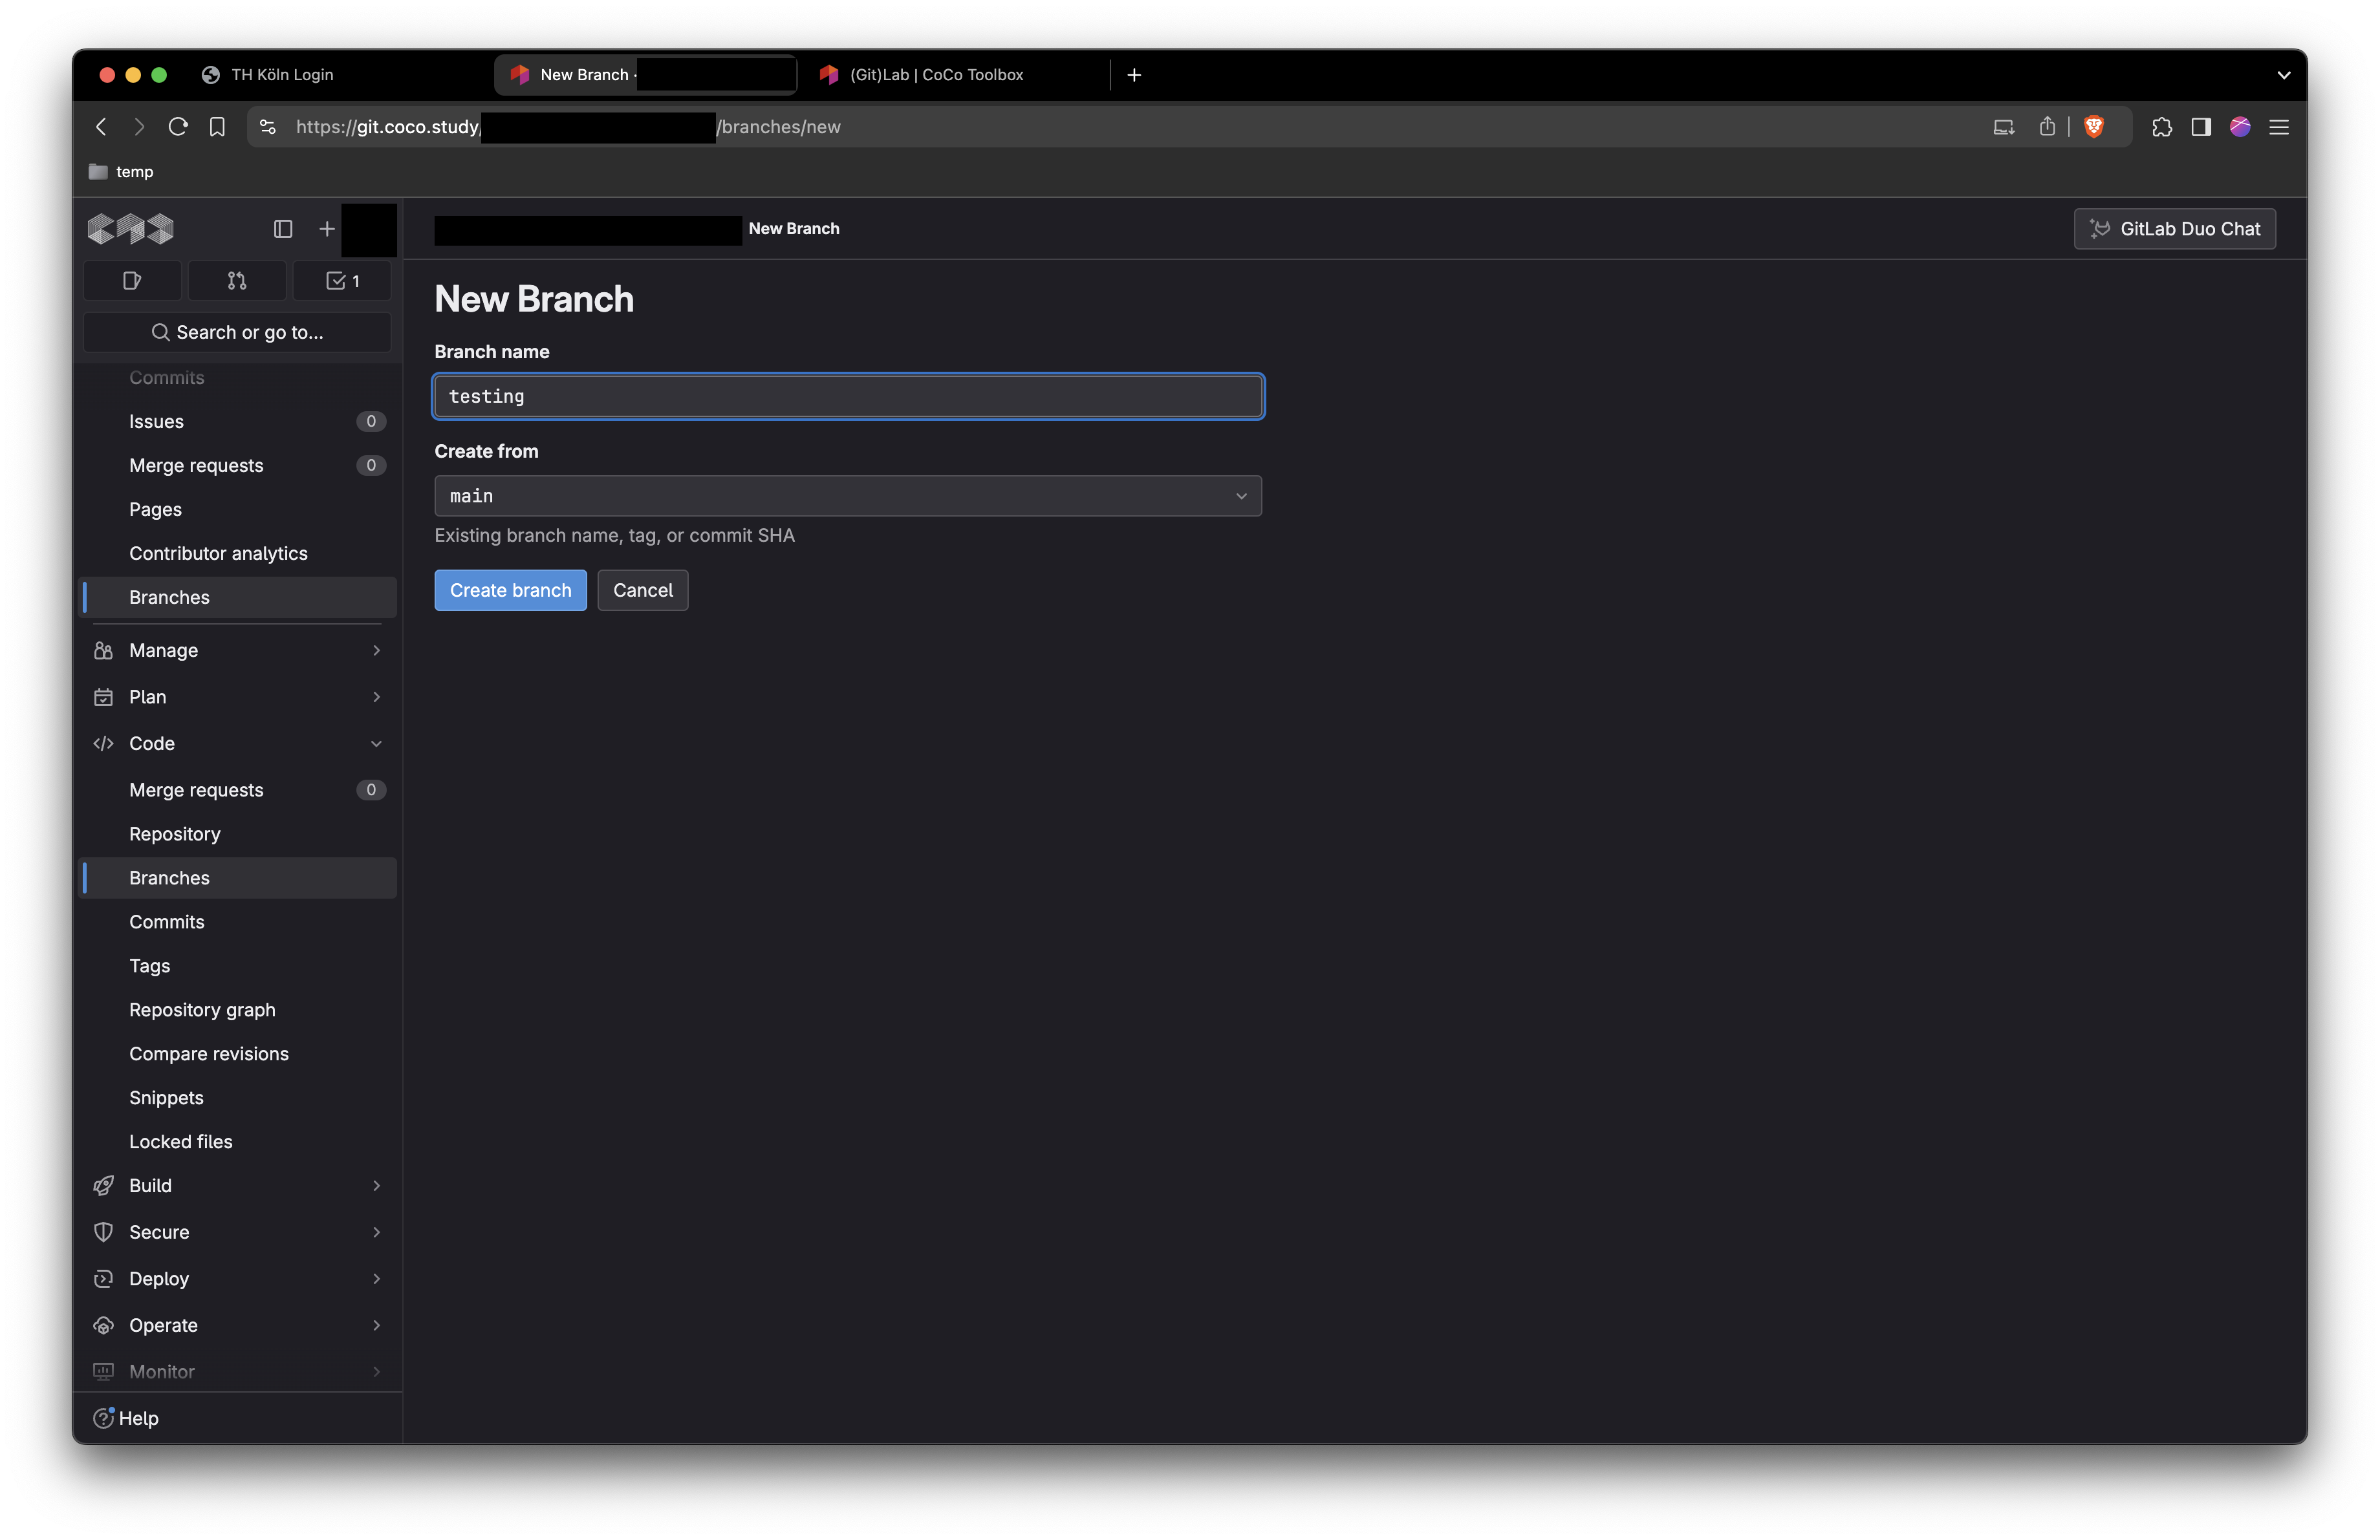Toggle the browser sidebar panel icon
The image size is (2380, 1540).
[2200, 127]
